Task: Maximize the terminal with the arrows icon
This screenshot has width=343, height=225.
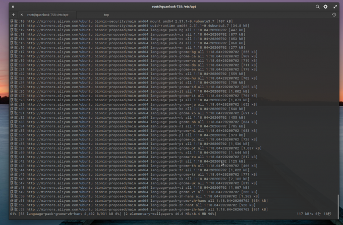Action: click(334, 7)
